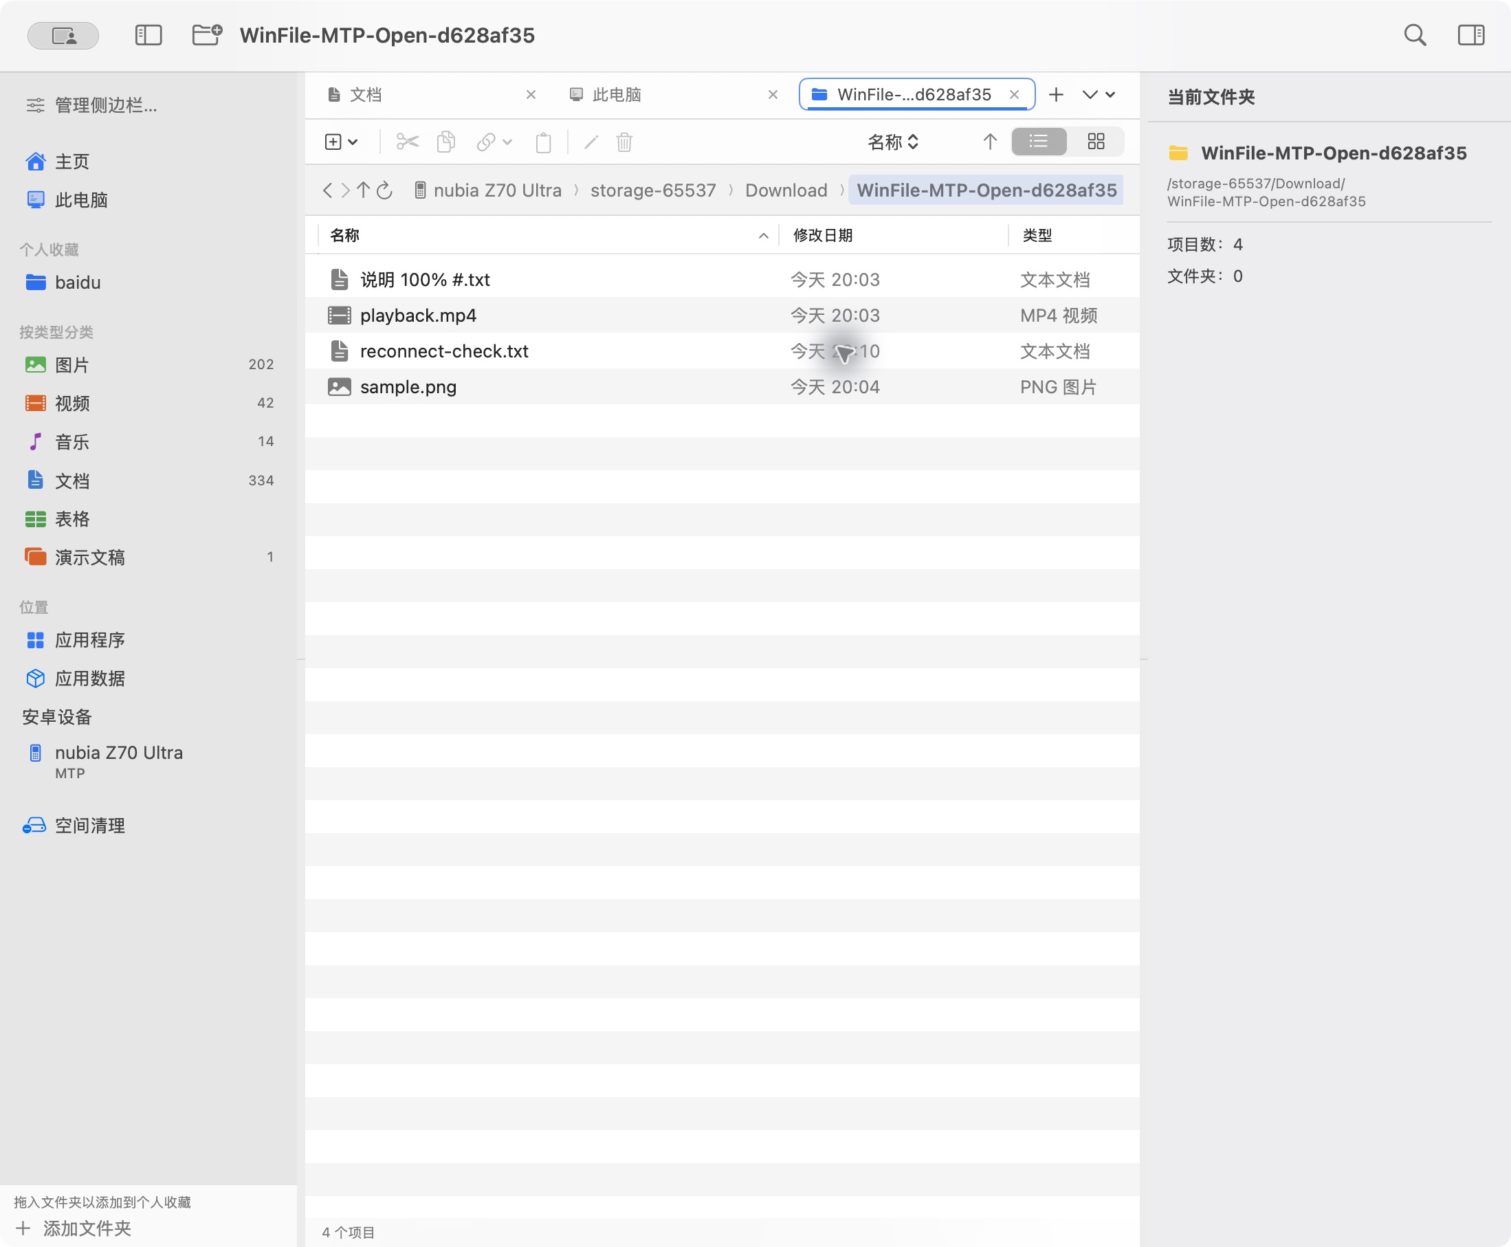
Task: Click the search magnifier icon
Action: pyautogui.click(x=1415, y=35)
